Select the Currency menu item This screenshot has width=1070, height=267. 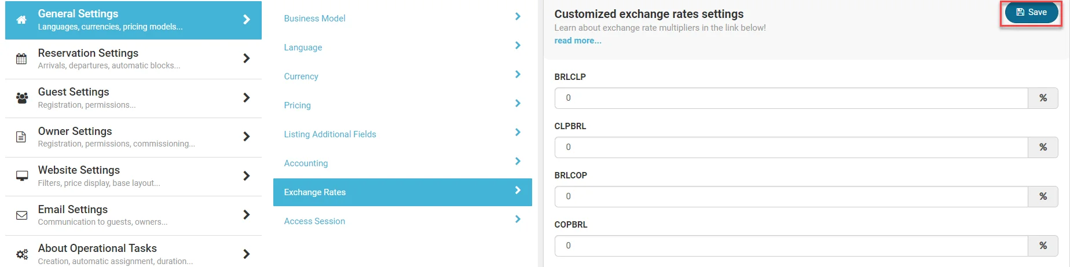pyautogui.click(x=301, y=76)
